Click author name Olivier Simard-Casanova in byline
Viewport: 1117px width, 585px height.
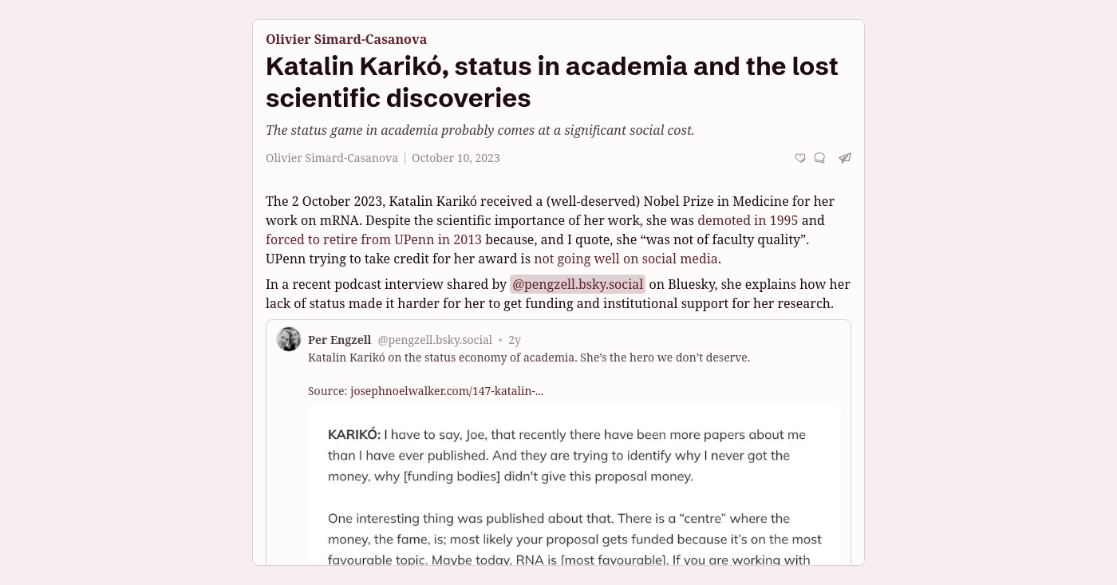(332, 158)
